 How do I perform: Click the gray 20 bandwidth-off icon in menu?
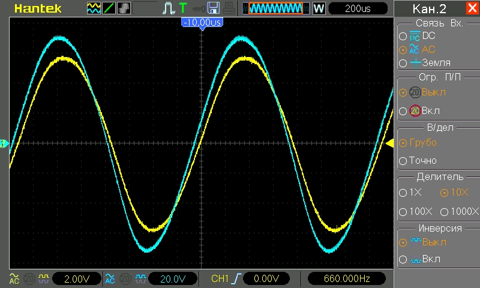pyautogui.click(x=415, y=92)
